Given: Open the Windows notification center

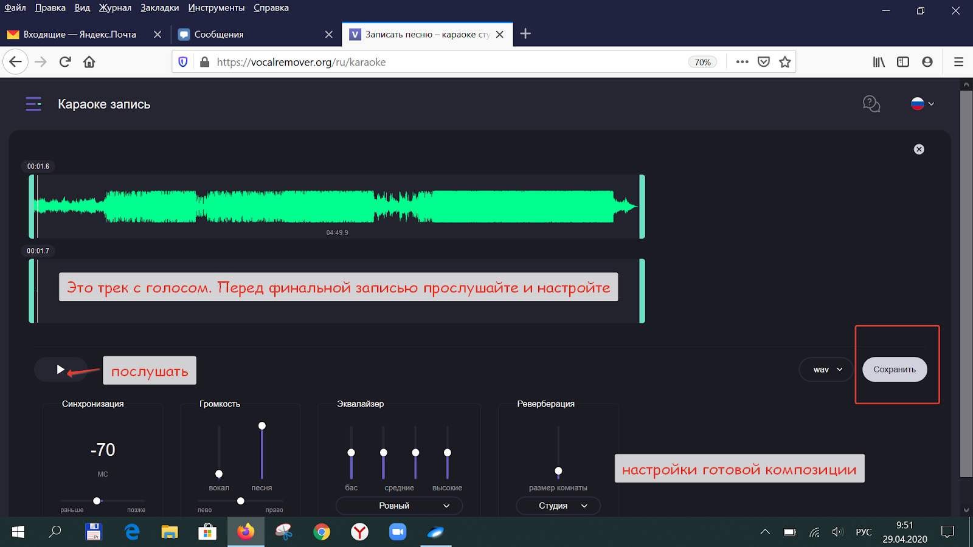Looking at the screenshot, I should [x=947, y=532].
